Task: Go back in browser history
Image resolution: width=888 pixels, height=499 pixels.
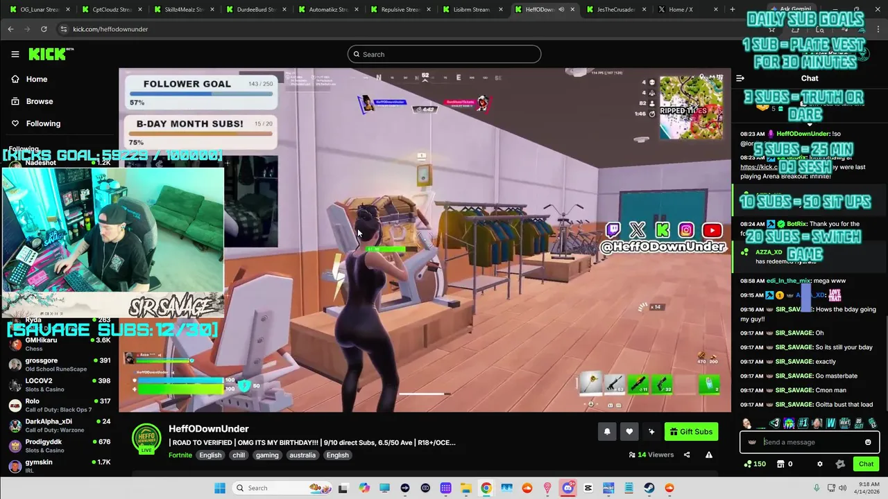Action: click(10, 29)
